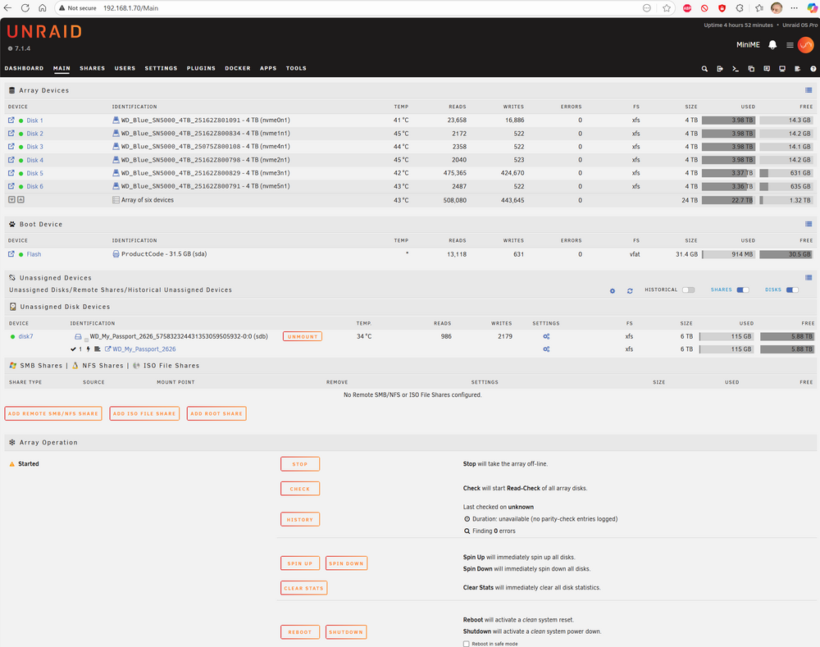Screen dimensions: 820x647
Task: Open the notifications bell icon
Action: [772, 45]
